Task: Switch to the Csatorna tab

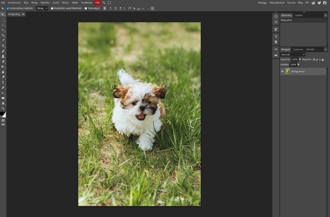Action: [298, 50]
